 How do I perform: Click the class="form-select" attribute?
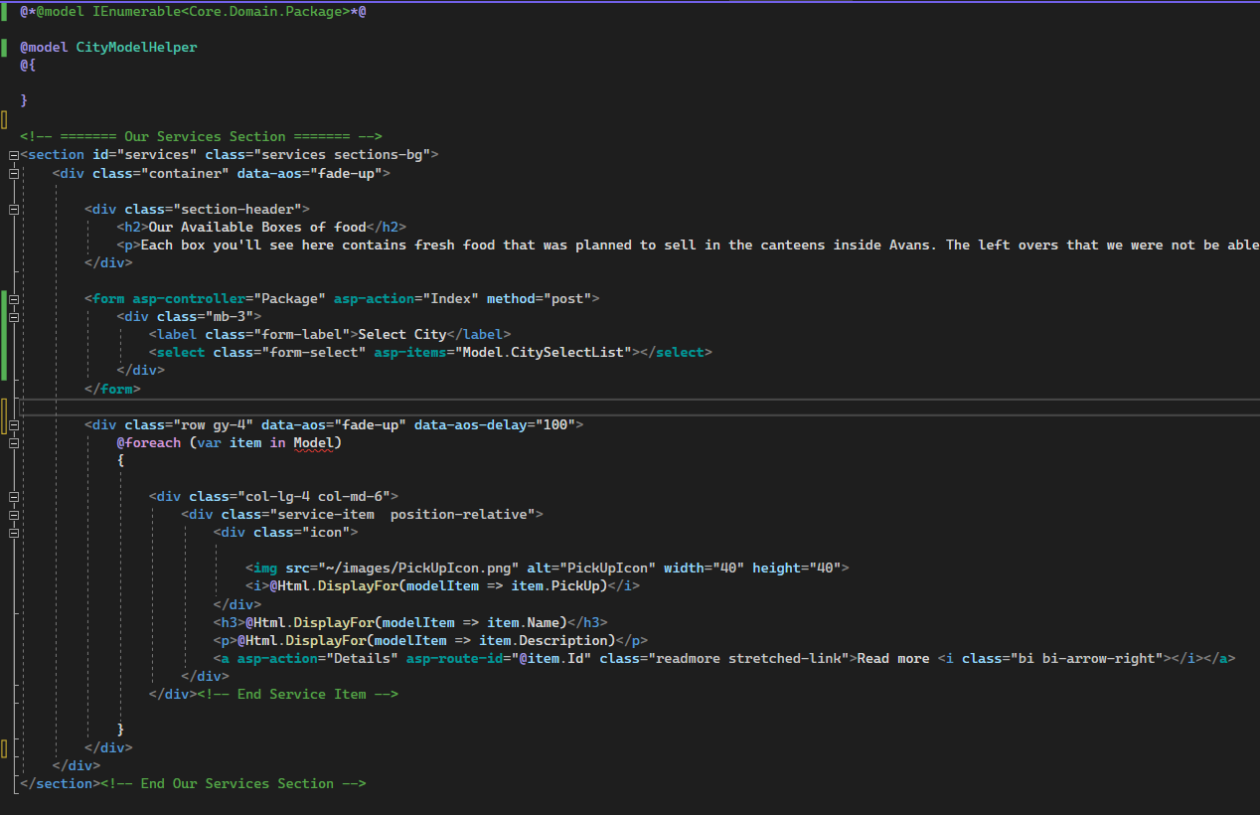coord(289,352)
